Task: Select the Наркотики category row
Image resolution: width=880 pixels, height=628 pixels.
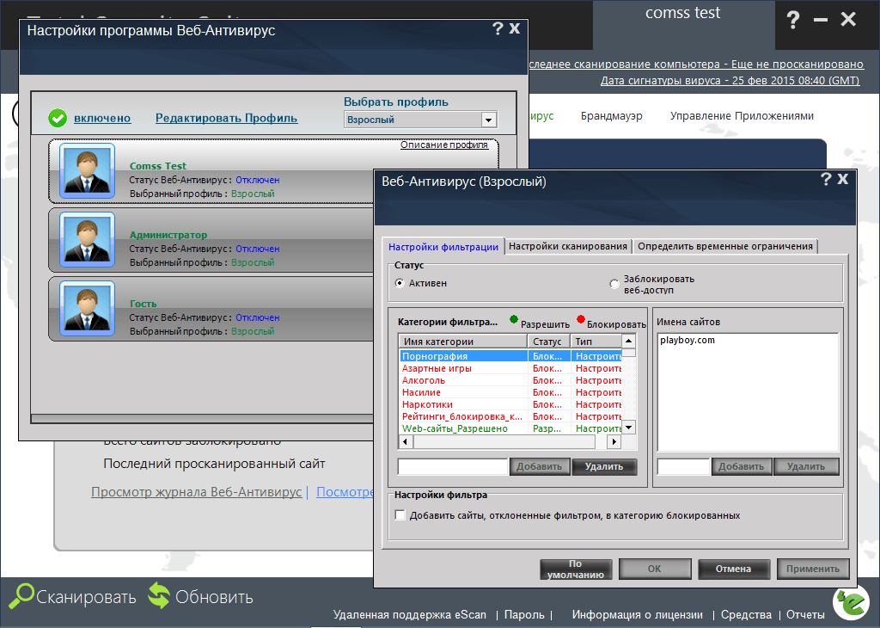Action: 510,404
